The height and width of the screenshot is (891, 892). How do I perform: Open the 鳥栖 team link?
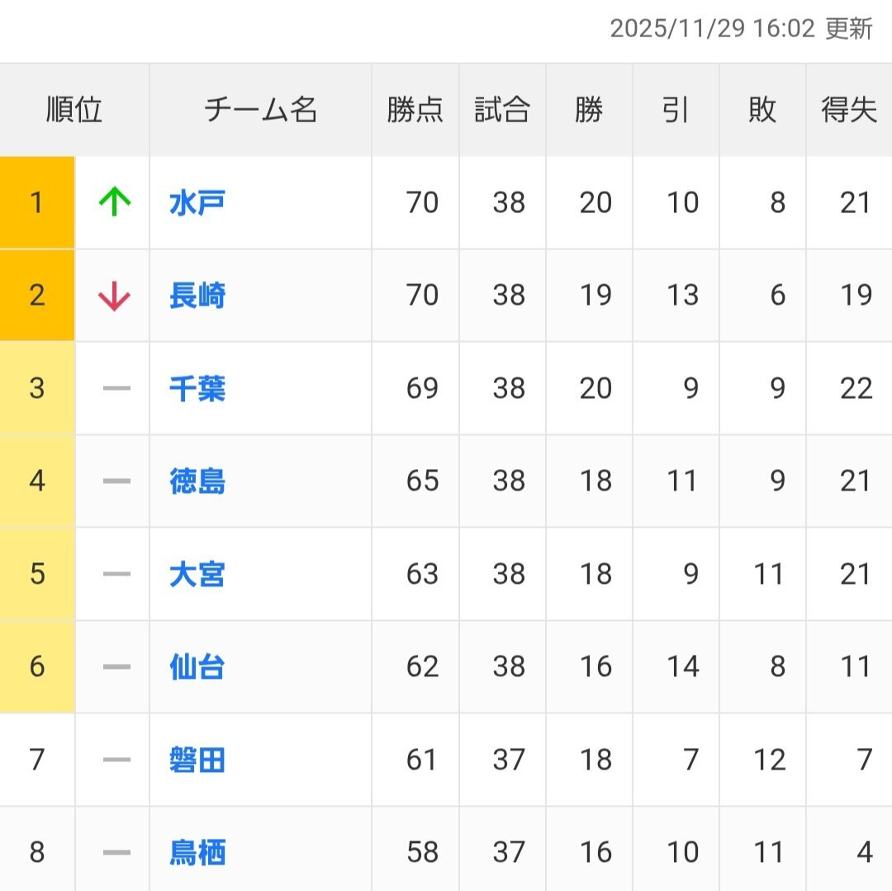197,852
